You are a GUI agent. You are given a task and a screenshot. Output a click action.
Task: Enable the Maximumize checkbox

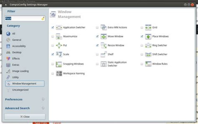53,37
